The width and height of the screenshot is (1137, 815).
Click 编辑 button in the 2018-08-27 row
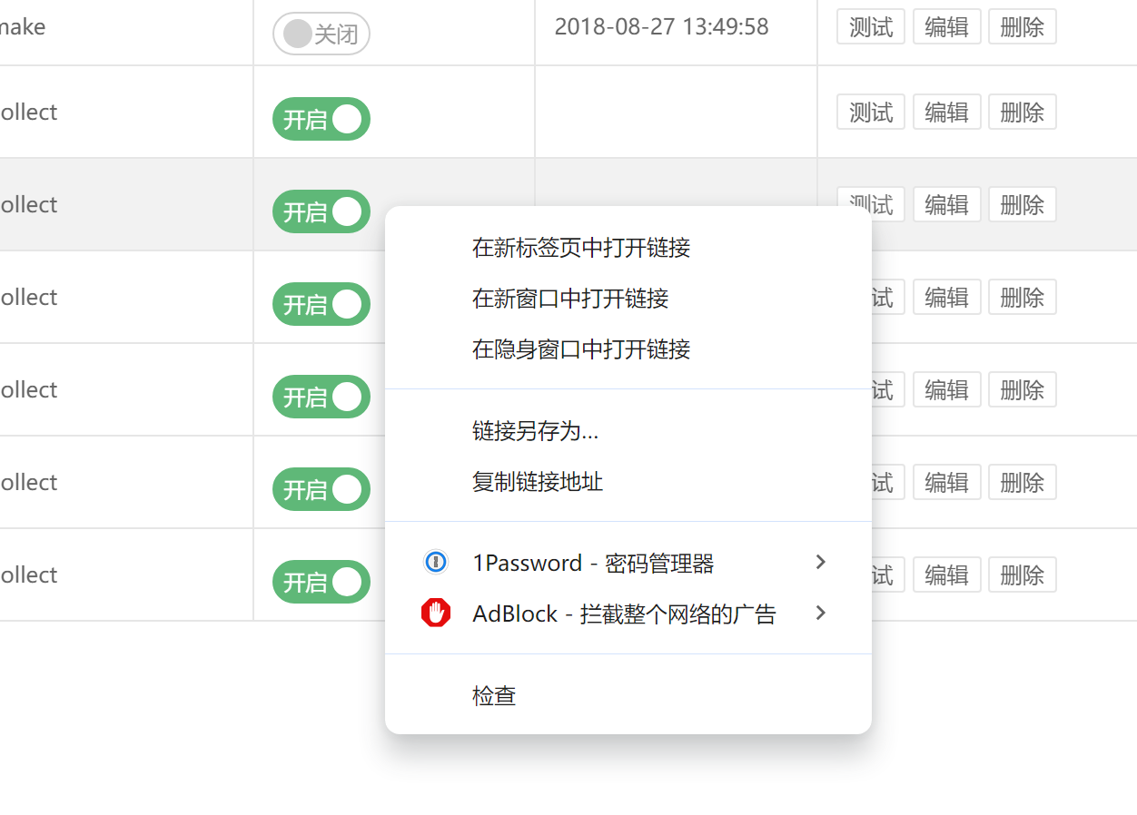(946, 27)
